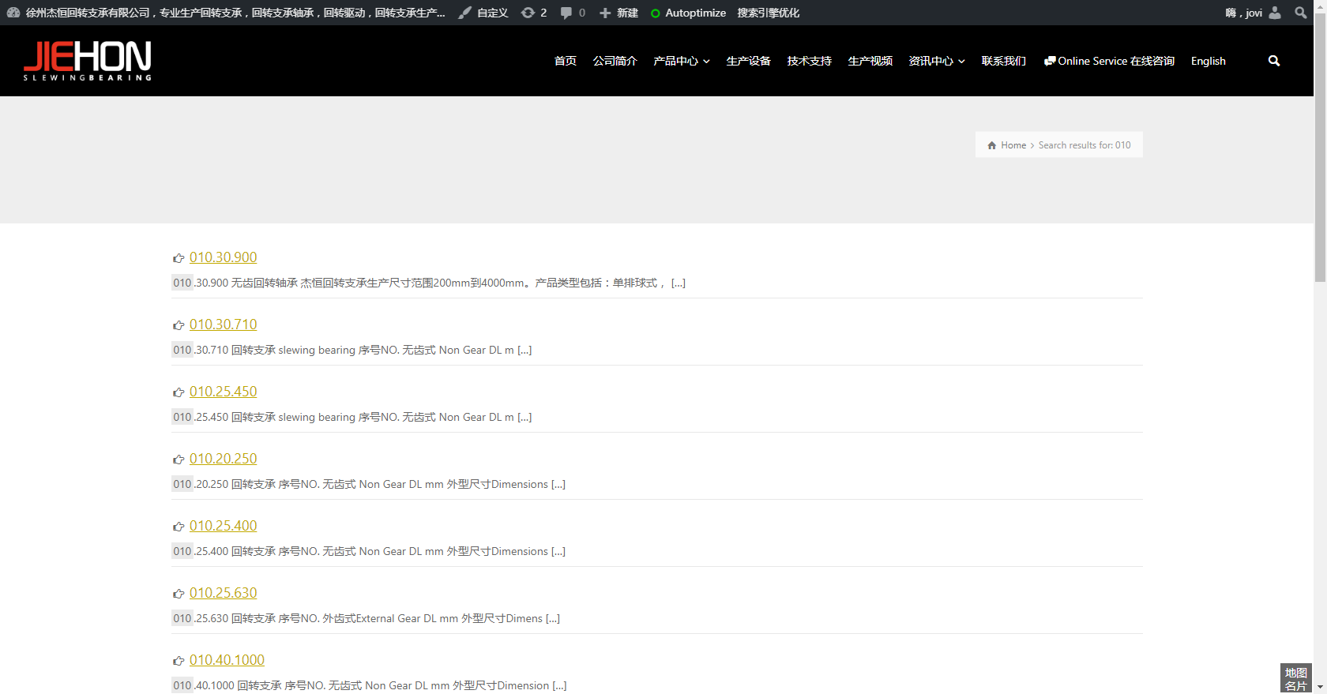Open site search magnifier in navigation
Viewport: 1327px width, 694px height.
click(x=1274, y=61)
